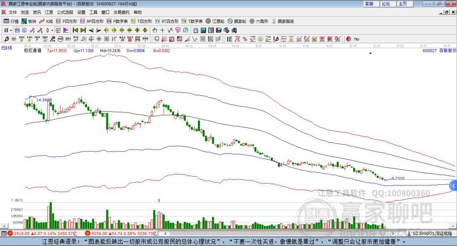Screen dimensions: 457x246
Task: Open the 江恩 menu
Action: tap(49, 12)
